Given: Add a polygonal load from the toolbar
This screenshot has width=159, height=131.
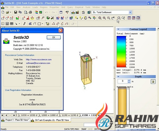Looking at the screenshot, I should click(12, 18).
